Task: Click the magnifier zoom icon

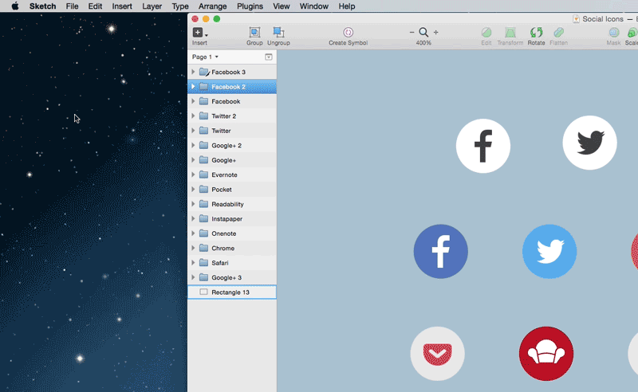Action: click(x=423, y=32)
